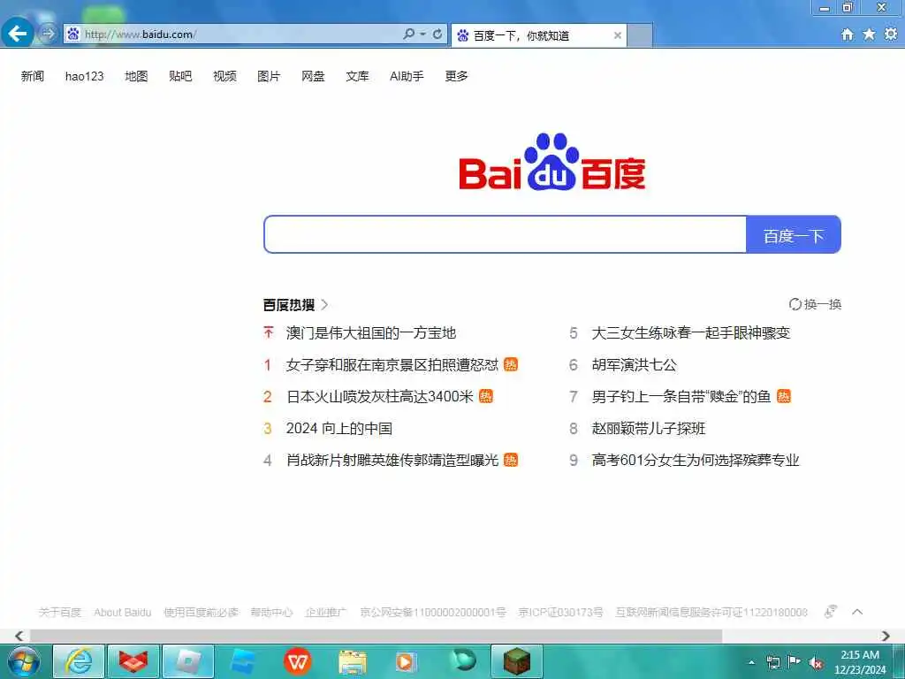The image size is (905, 679).
Task: Click the 企业推广 footer link
Action: 326,612
